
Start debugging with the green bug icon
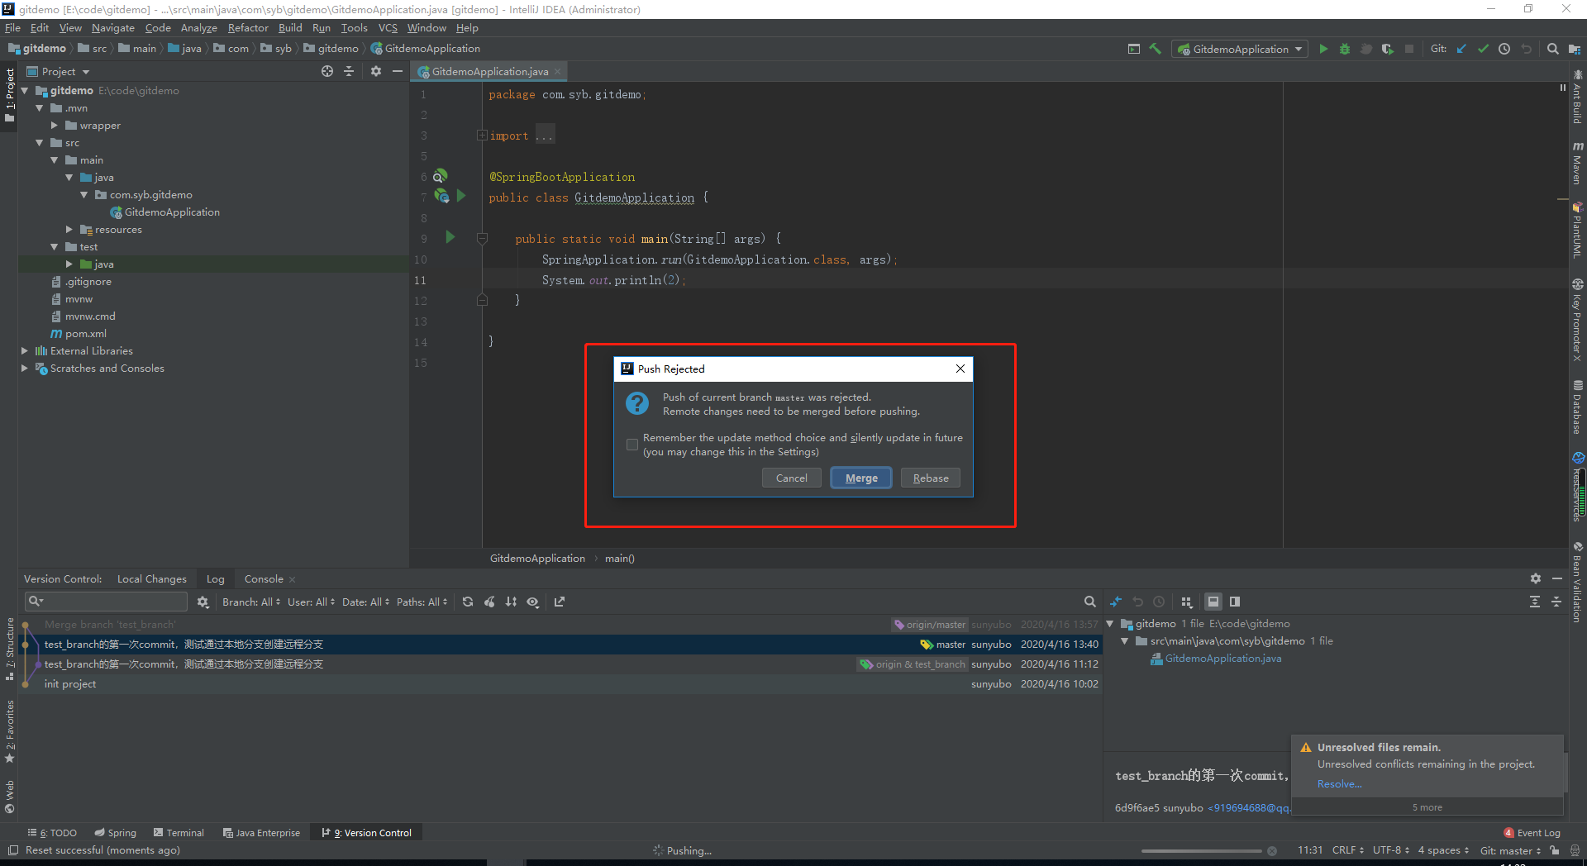point(1345,49)
